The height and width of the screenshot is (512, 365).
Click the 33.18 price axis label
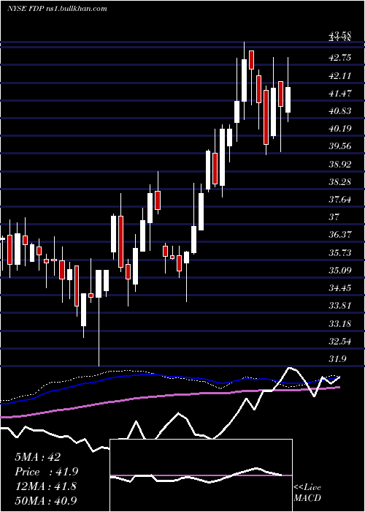340,324
